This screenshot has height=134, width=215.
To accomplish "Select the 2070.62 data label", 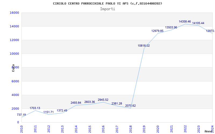I will [130, 106].
